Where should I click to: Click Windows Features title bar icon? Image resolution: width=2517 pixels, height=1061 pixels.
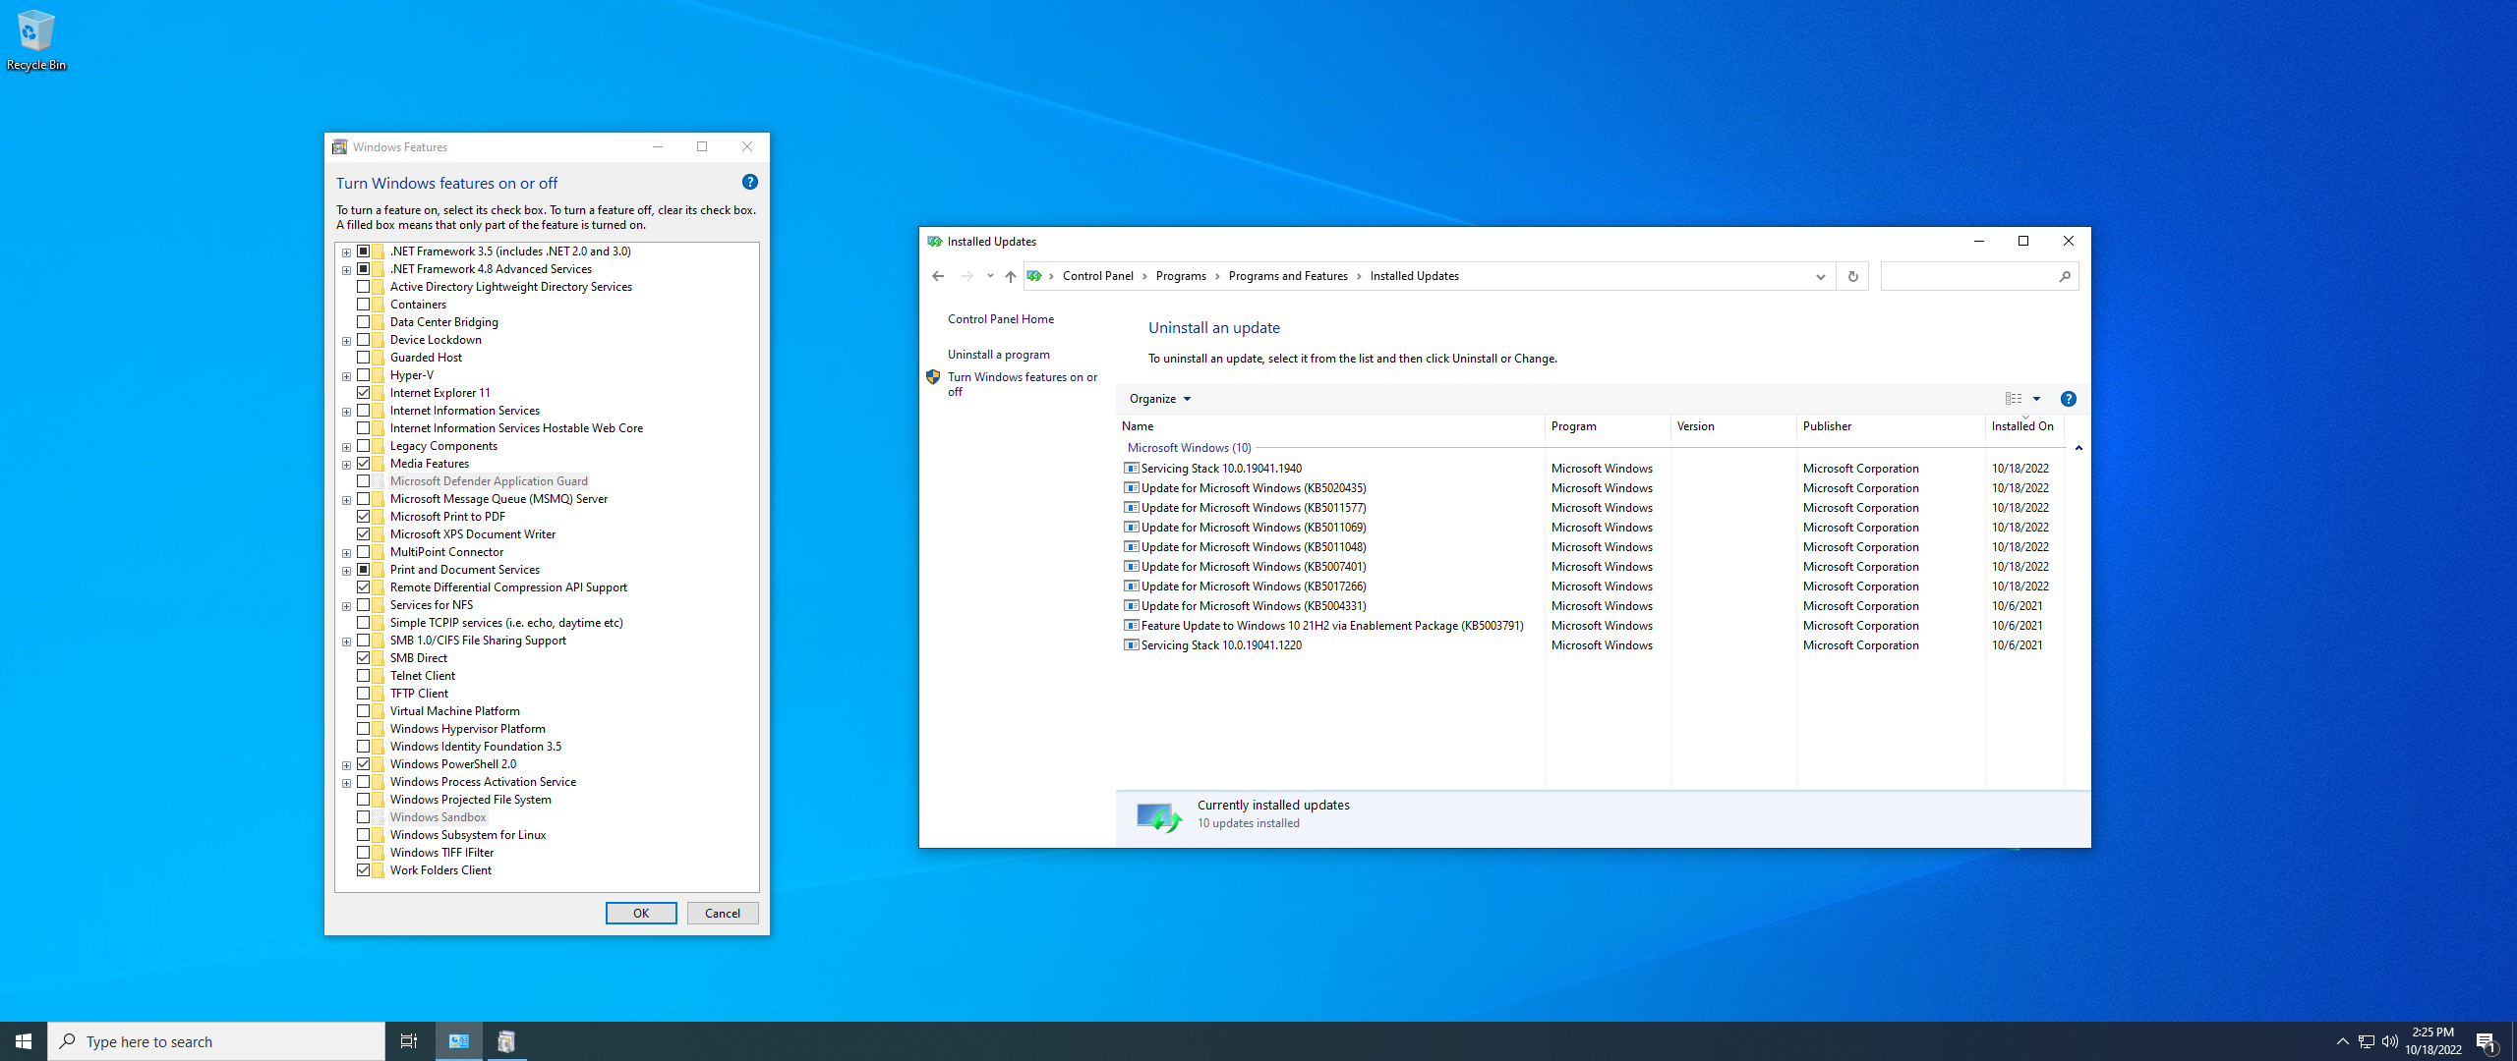pos(340,147)
